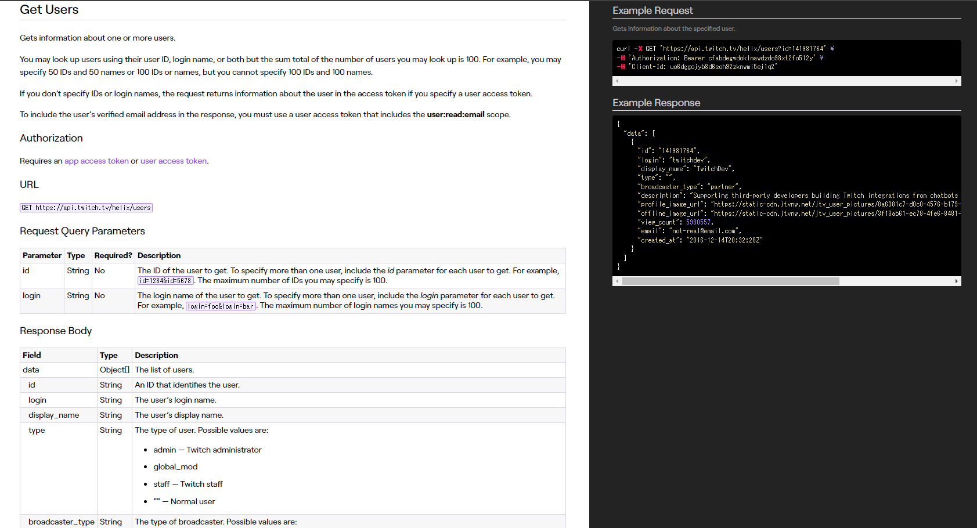Click the Authorization: Bearer header line
977x528 pixels.
(720, 58)
